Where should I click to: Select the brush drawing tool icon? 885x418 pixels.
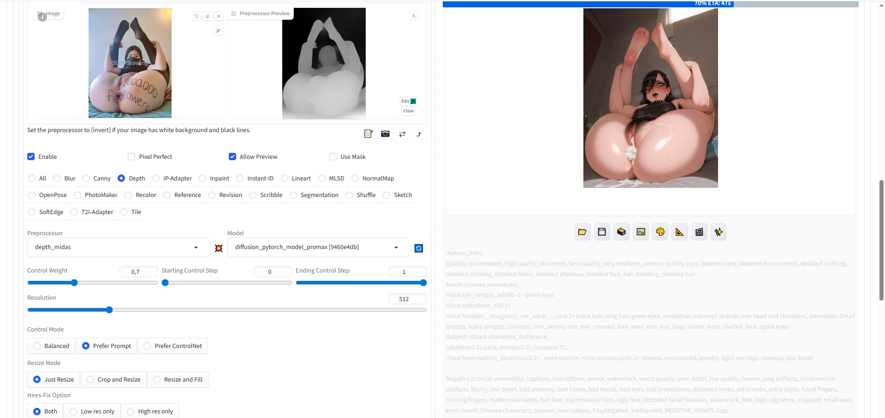pos(219,31)
